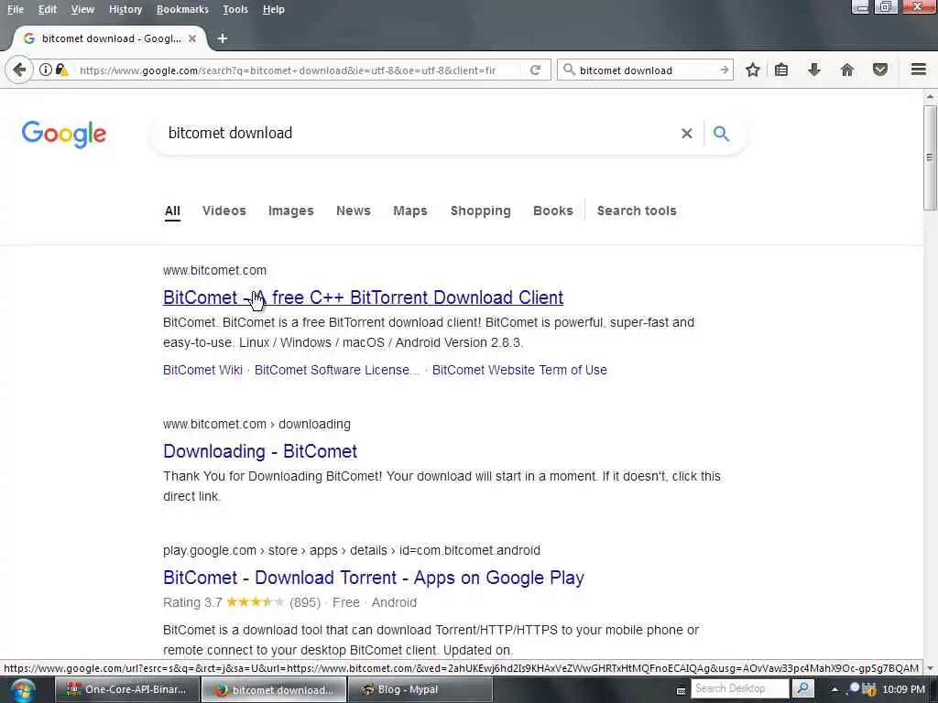Clear Google search box with the X
The height and width of the screenshot is (703, 938).
click(x=687, y=134)
